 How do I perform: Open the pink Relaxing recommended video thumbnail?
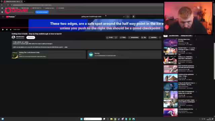pyautogui.click(x=171, y=112)
